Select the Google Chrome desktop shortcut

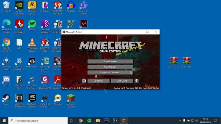6,45
